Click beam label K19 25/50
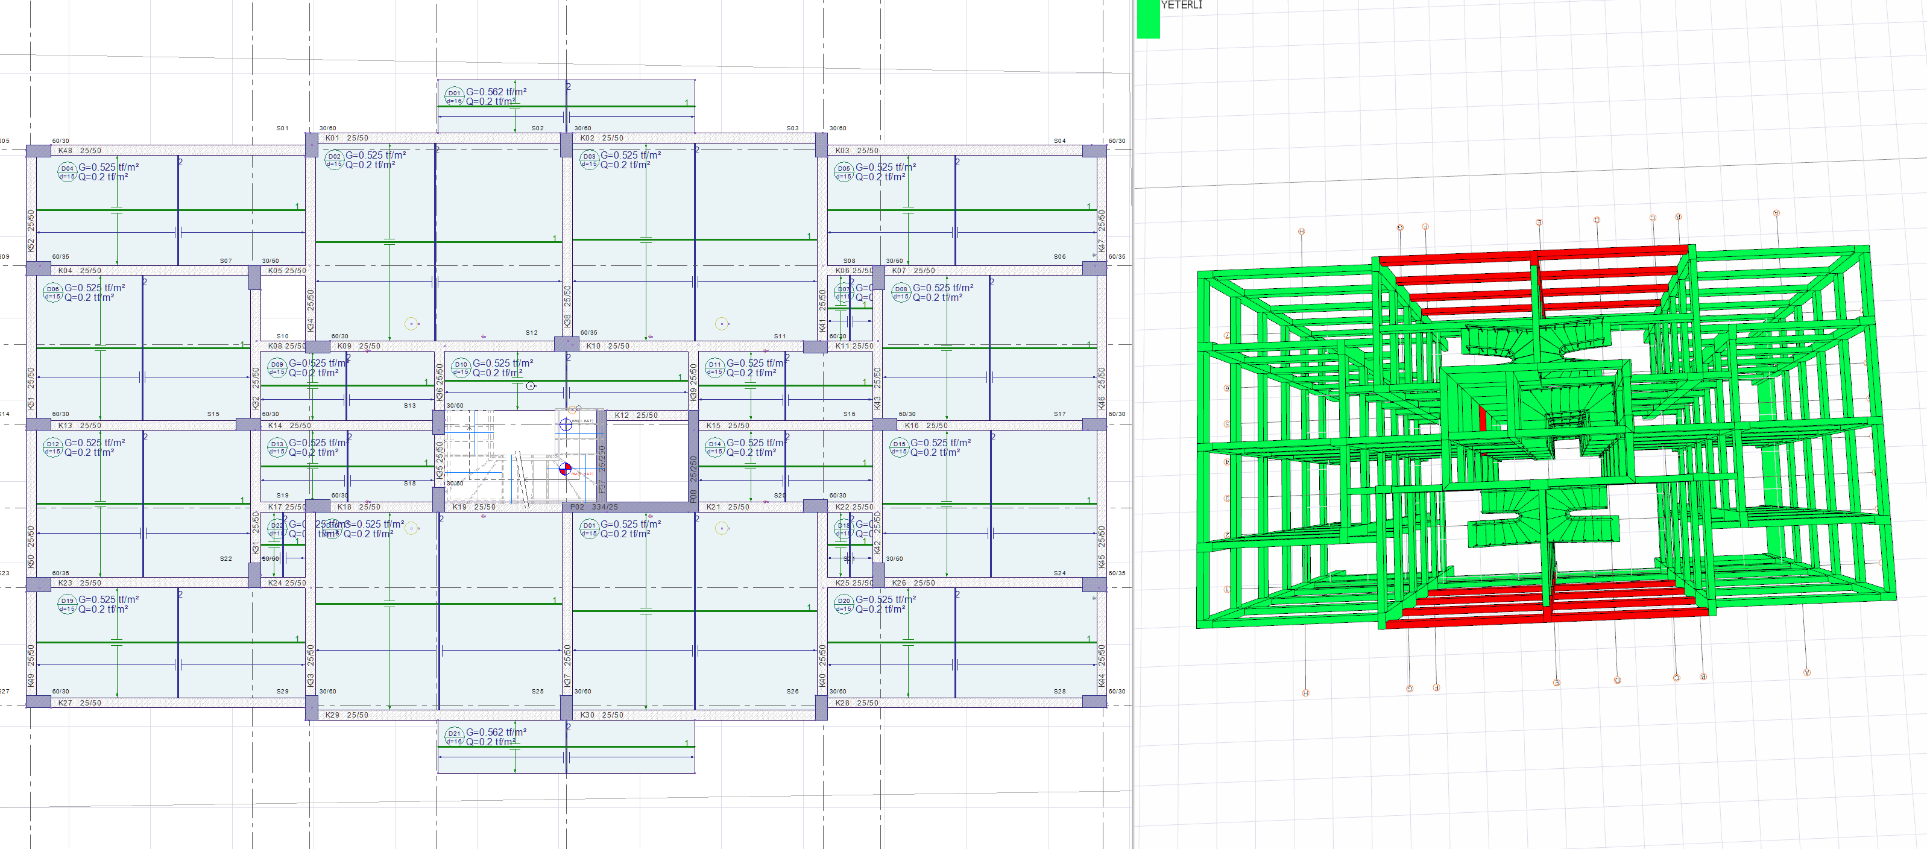The image size is (1927, 849). coord(475,507)
